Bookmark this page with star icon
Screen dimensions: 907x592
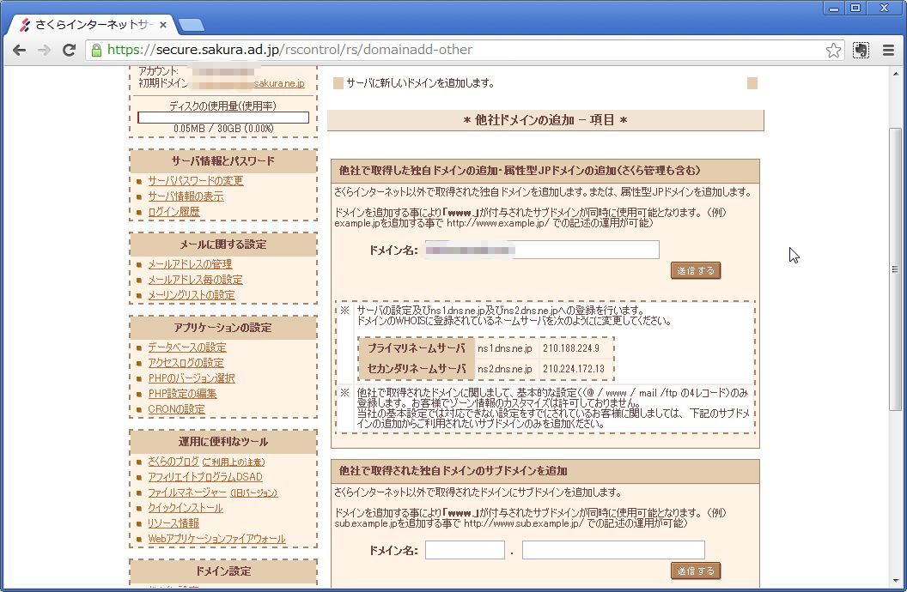pyautogui.click(x=833, y=51)
